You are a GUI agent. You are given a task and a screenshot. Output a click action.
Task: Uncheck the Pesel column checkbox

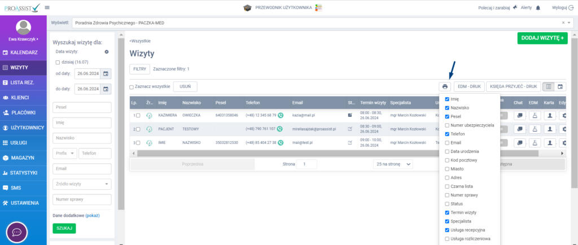[448, 116]
